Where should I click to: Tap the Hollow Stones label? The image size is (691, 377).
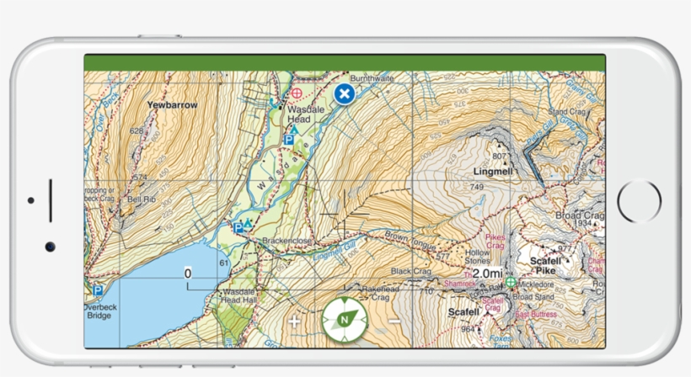pyautogui.click(x=477, y=257)
